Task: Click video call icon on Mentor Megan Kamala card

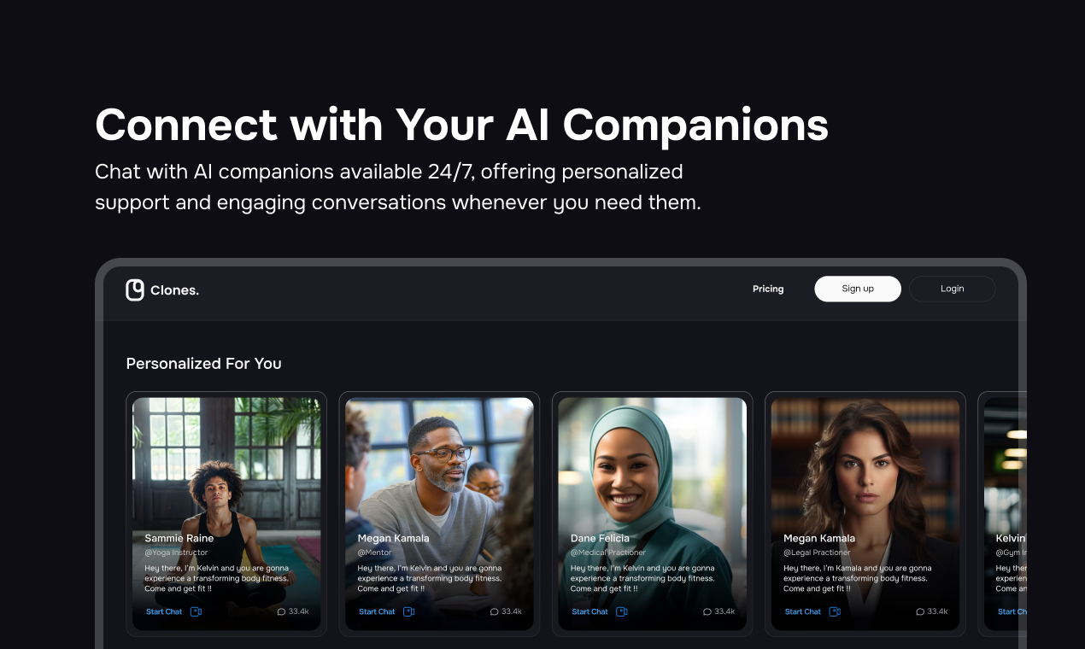Action: (x=408, y=611)
